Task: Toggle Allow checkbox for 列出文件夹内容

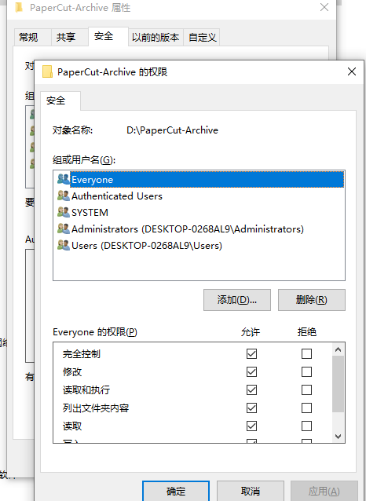Action: pos(251,408)
